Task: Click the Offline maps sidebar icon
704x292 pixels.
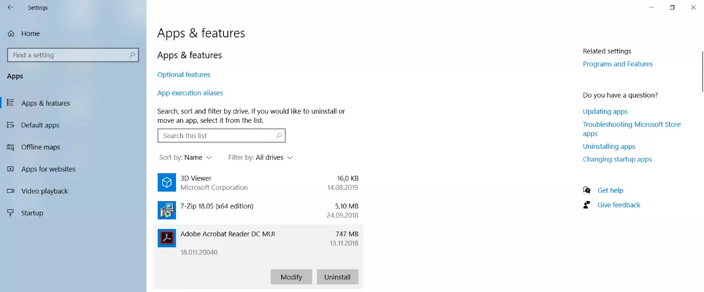Action: [x=10, y=147]
